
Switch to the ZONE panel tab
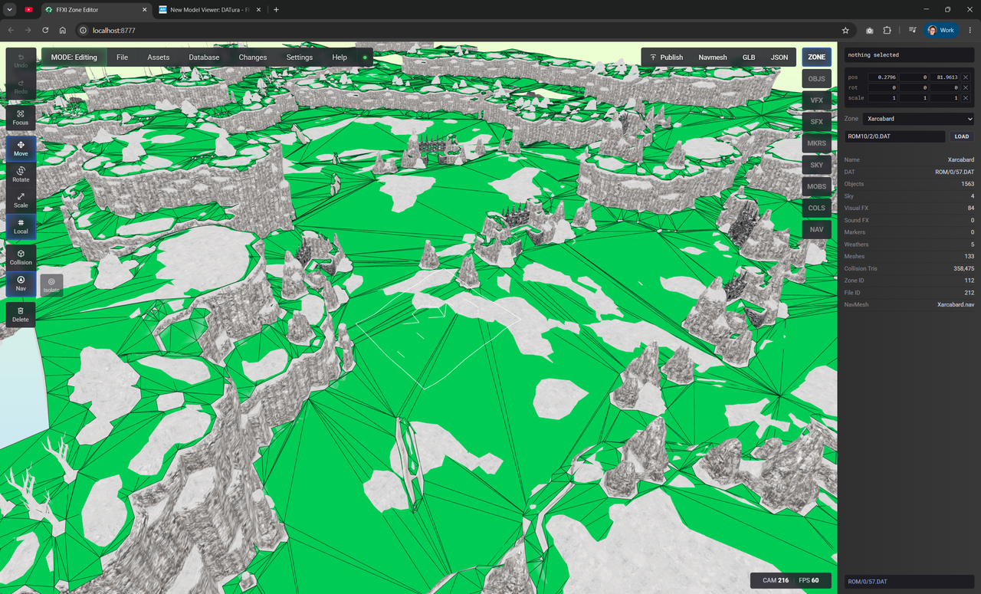[x=817, y=57]
